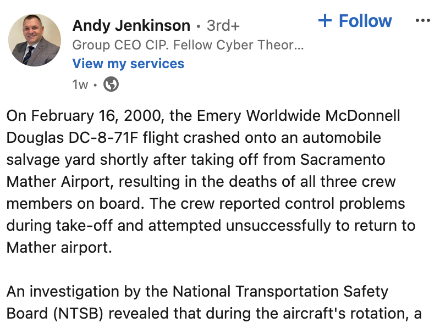440x323 pixels.
Task: Follow Andy Jenkinson
Action: (355, 21)
